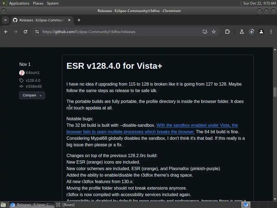Open the Applications menu
The width and height of the screenshot is (277, 208).
pyautogui.click(x=19, y=3)
